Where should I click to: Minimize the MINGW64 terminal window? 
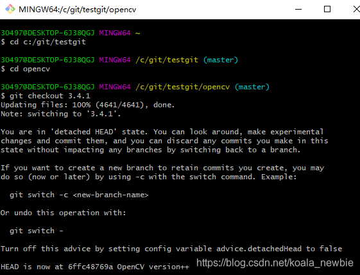pos(298,10)
